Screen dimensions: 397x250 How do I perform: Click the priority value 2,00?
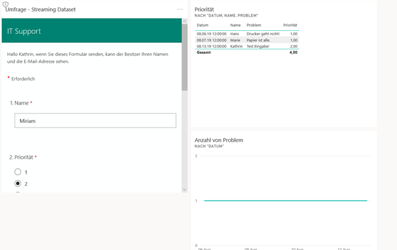tap(294, 46)
